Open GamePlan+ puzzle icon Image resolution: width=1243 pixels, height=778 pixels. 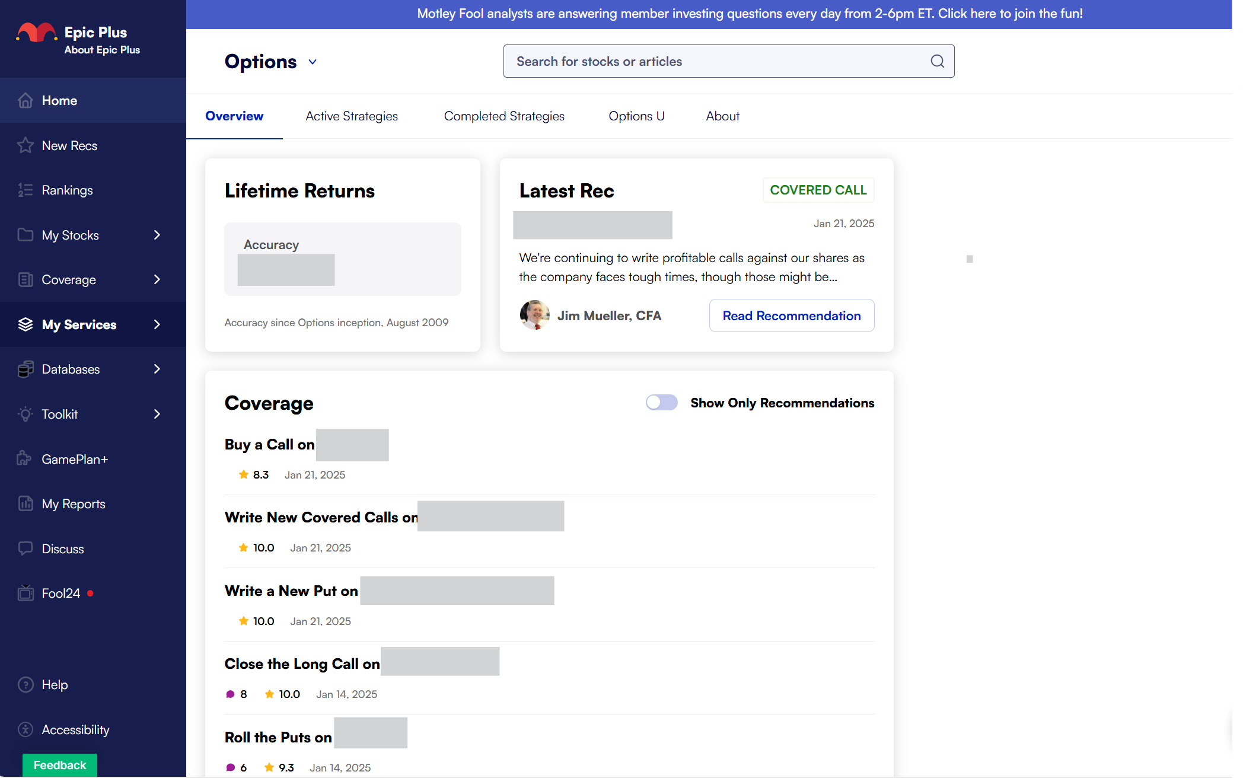click(x=25, y=459)
